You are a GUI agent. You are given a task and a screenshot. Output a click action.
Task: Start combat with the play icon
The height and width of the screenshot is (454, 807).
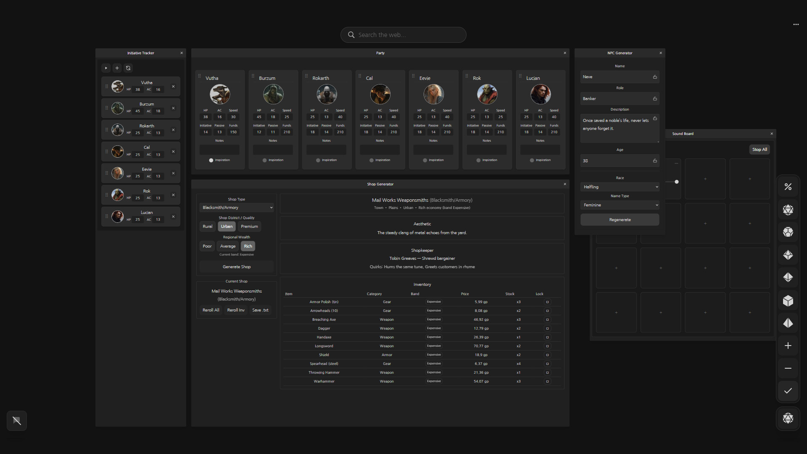(106, 68)
